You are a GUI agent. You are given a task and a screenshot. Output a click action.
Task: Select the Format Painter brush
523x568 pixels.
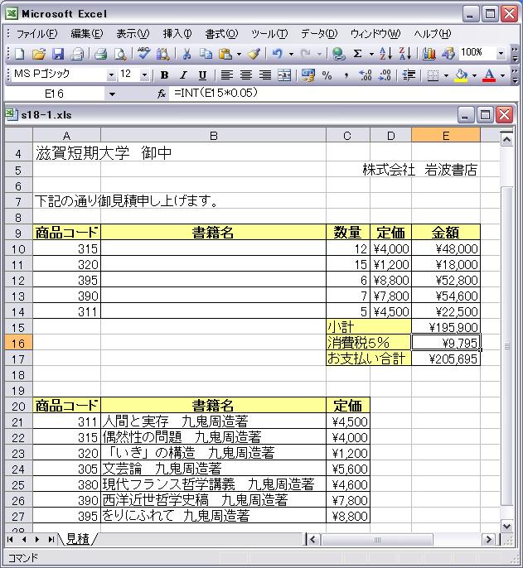(254, 55)
